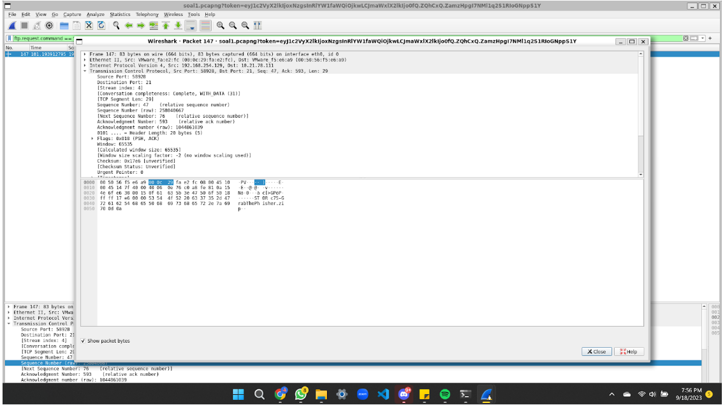Screen dimensions: 725x405
Task: Expand Flags: 0x018 (PSH, ACK)
Action: coord(92,139)
